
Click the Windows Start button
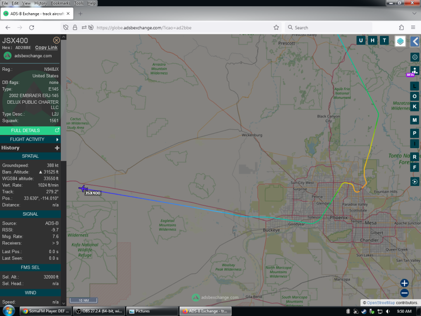(9, 311)
